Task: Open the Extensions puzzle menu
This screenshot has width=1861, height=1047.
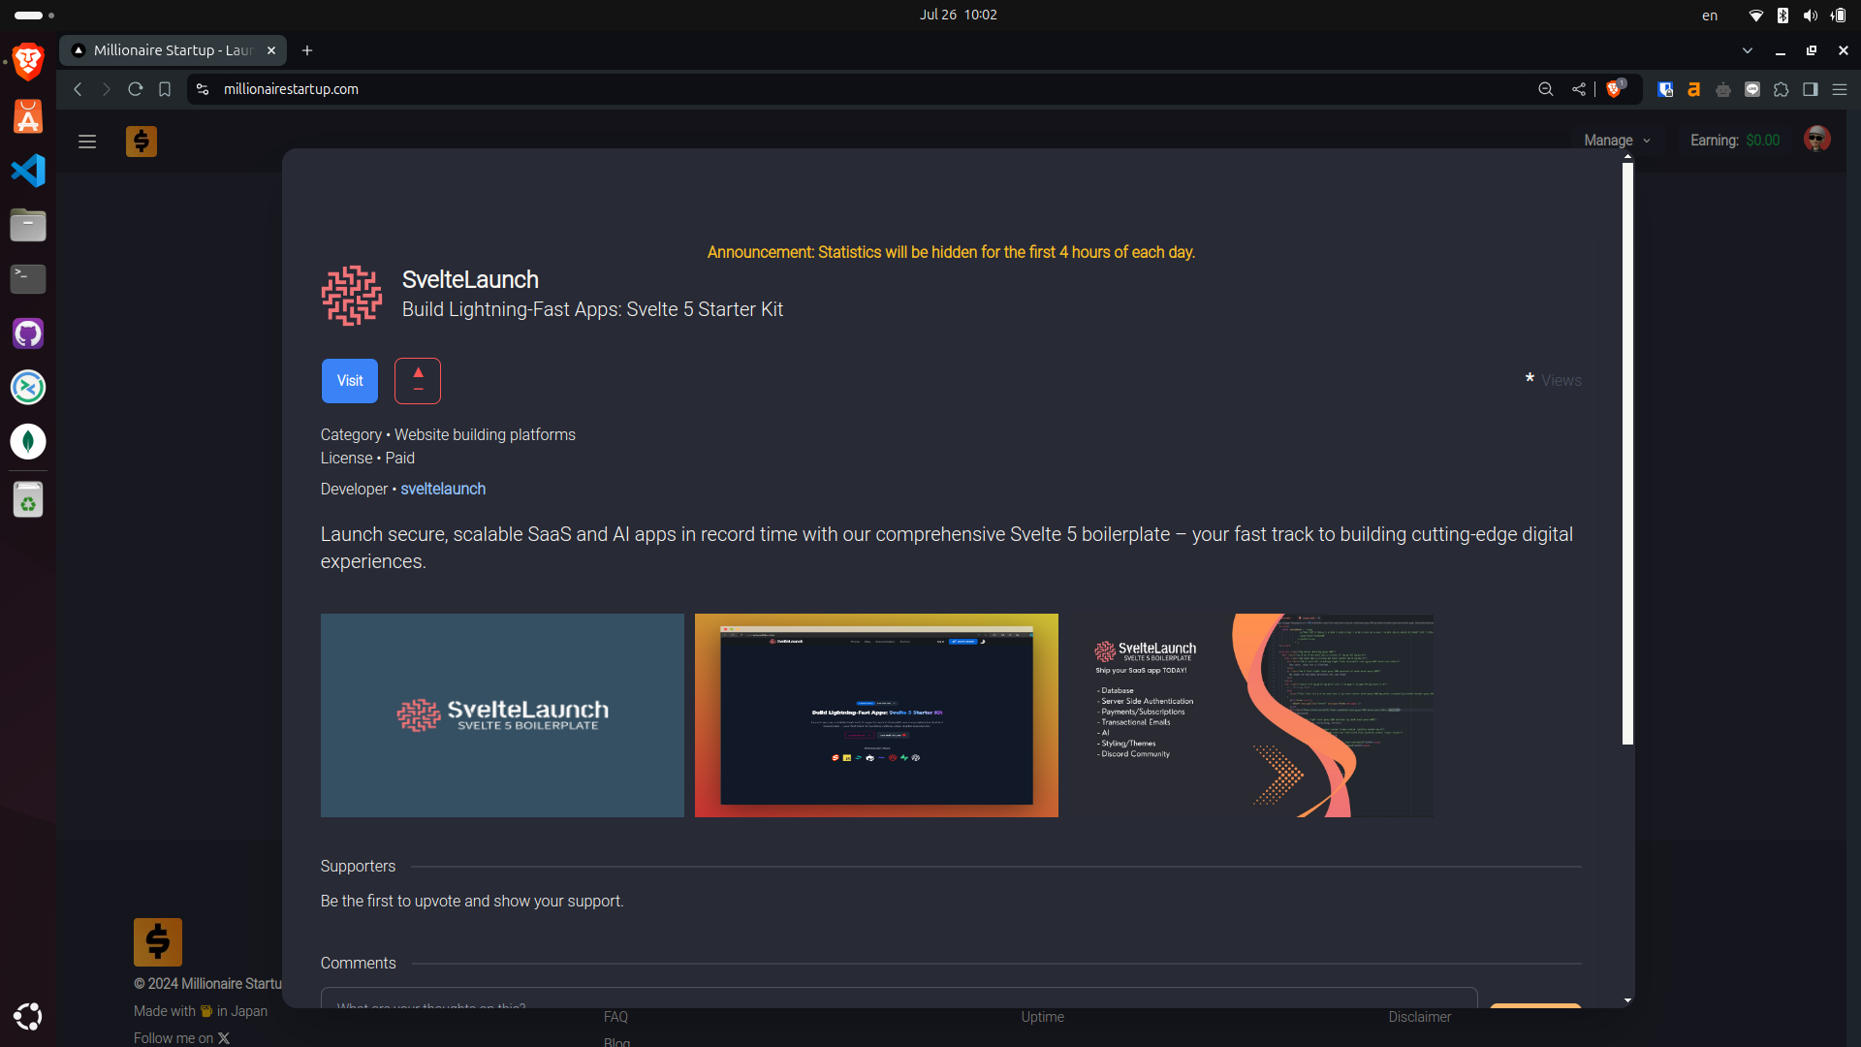Action: tap(1782, 89)
